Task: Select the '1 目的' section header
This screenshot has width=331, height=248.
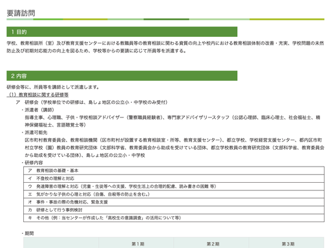Action: tap(122, 32)
